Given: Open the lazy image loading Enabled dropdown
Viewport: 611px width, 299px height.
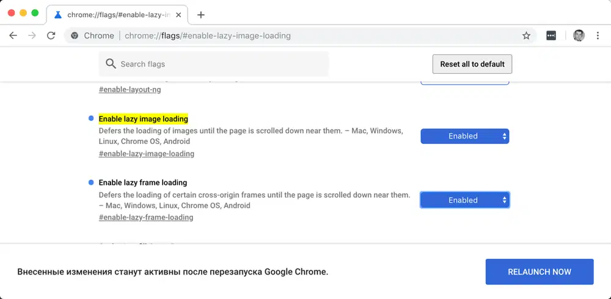Looking at the screenshot, I should pos(464,136).
